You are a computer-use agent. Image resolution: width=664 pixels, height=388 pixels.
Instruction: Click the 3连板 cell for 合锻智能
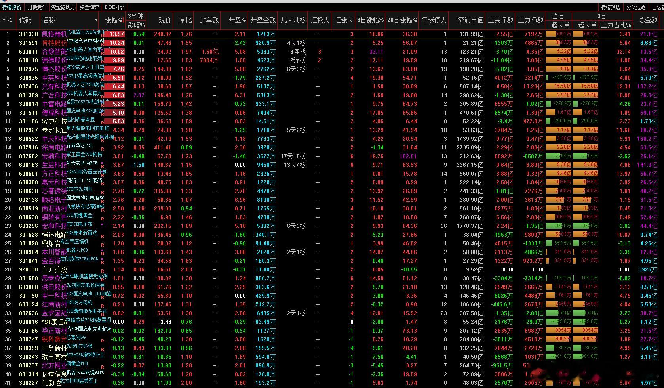pyautogui.click(x=298, y=52)
